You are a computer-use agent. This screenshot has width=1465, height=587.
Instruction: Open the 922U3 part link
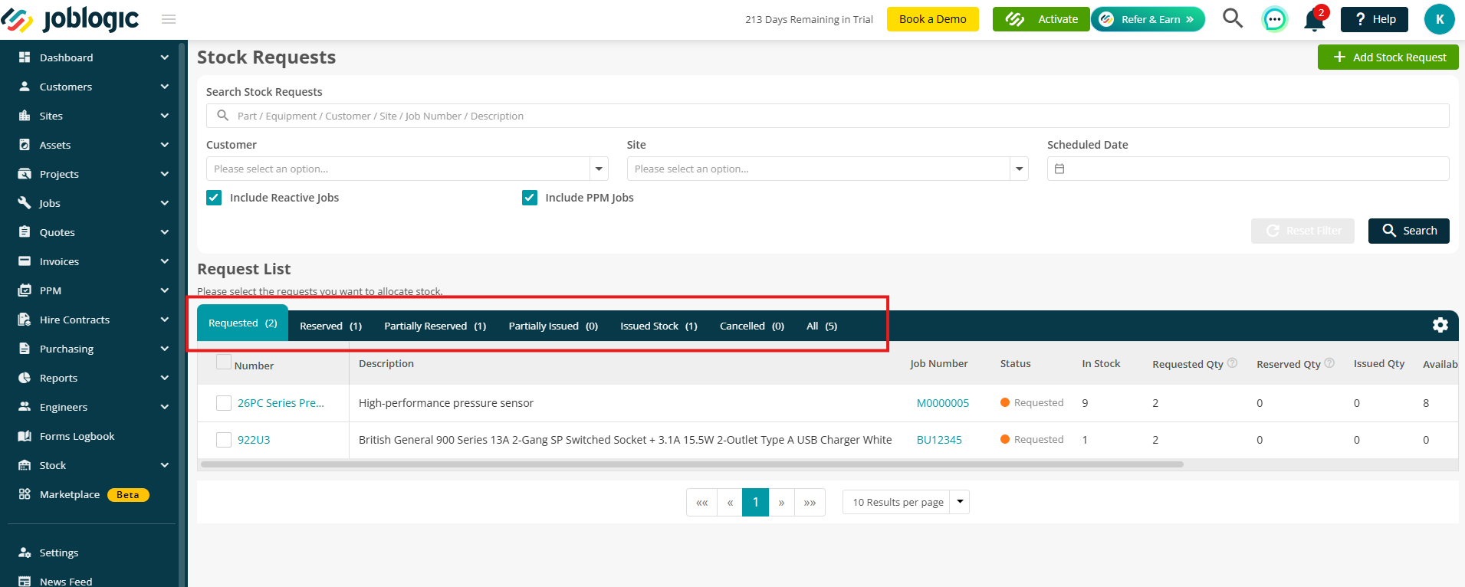pos(254,440)
